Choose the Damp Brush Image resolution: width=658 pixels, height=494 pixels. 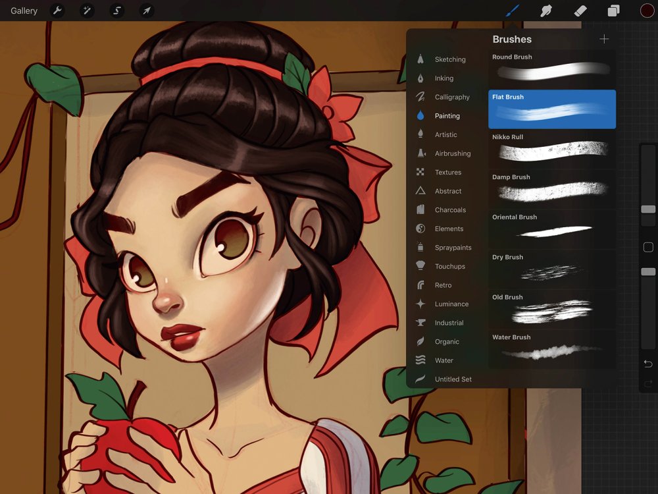tap(552, 189)
